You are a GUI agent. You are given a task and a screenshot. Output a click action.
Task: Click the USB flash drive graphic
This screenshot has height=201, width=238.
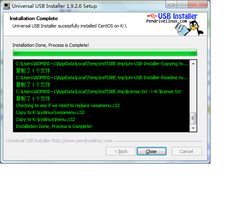[182, 30]
